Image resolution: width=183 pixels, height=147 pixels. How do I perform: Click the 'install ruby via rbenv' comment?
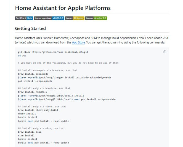click(42, 106)
